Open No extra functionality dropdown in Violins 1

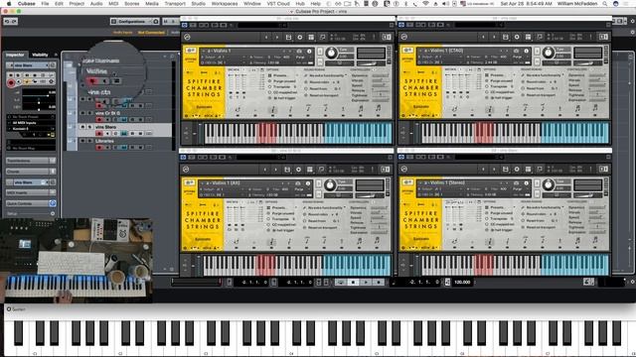click(327, 75)
